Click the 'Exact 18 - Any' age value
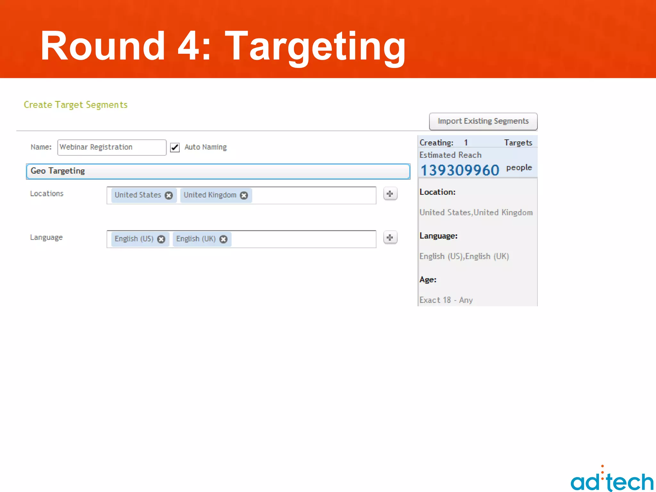This screenshot has height=492, width=656. [x=446, y=300]
